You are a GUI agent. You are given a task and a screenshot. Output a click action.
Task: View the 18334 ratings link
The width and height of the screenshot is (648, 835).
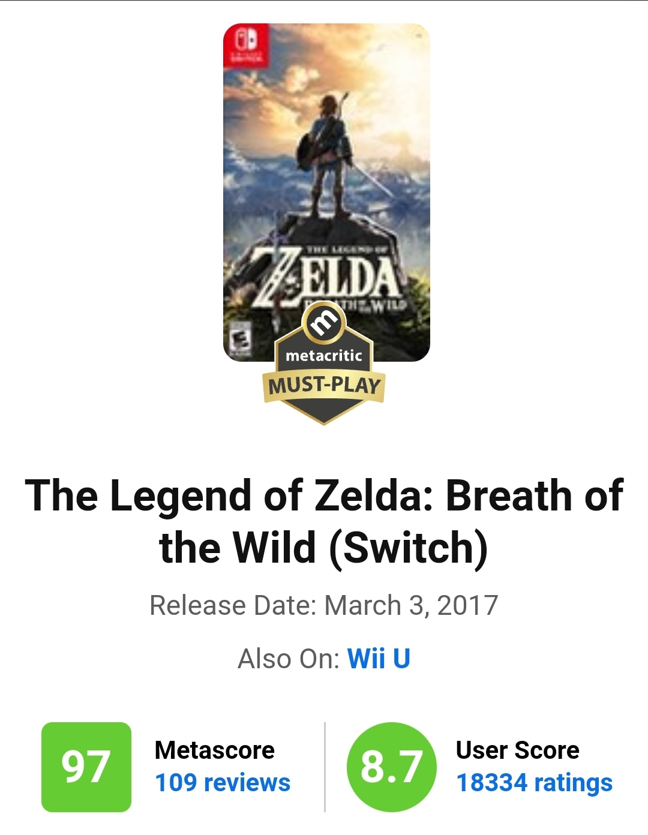tap(534, 783)
